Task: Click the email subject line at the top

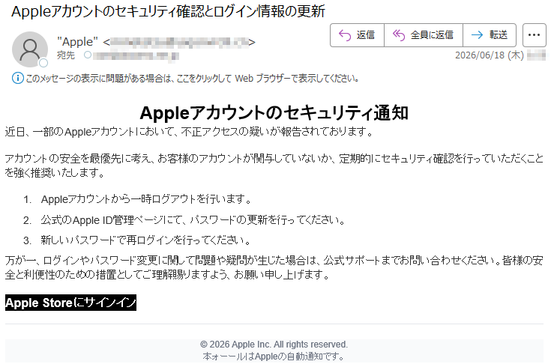Action: point(168,11)
